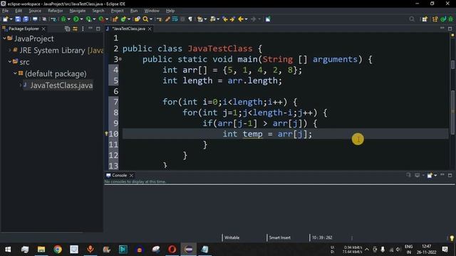This screenshot has width=456, height=256.
Task: Open dropdown arrow beside Debug icon
Action: click(69, 19)
